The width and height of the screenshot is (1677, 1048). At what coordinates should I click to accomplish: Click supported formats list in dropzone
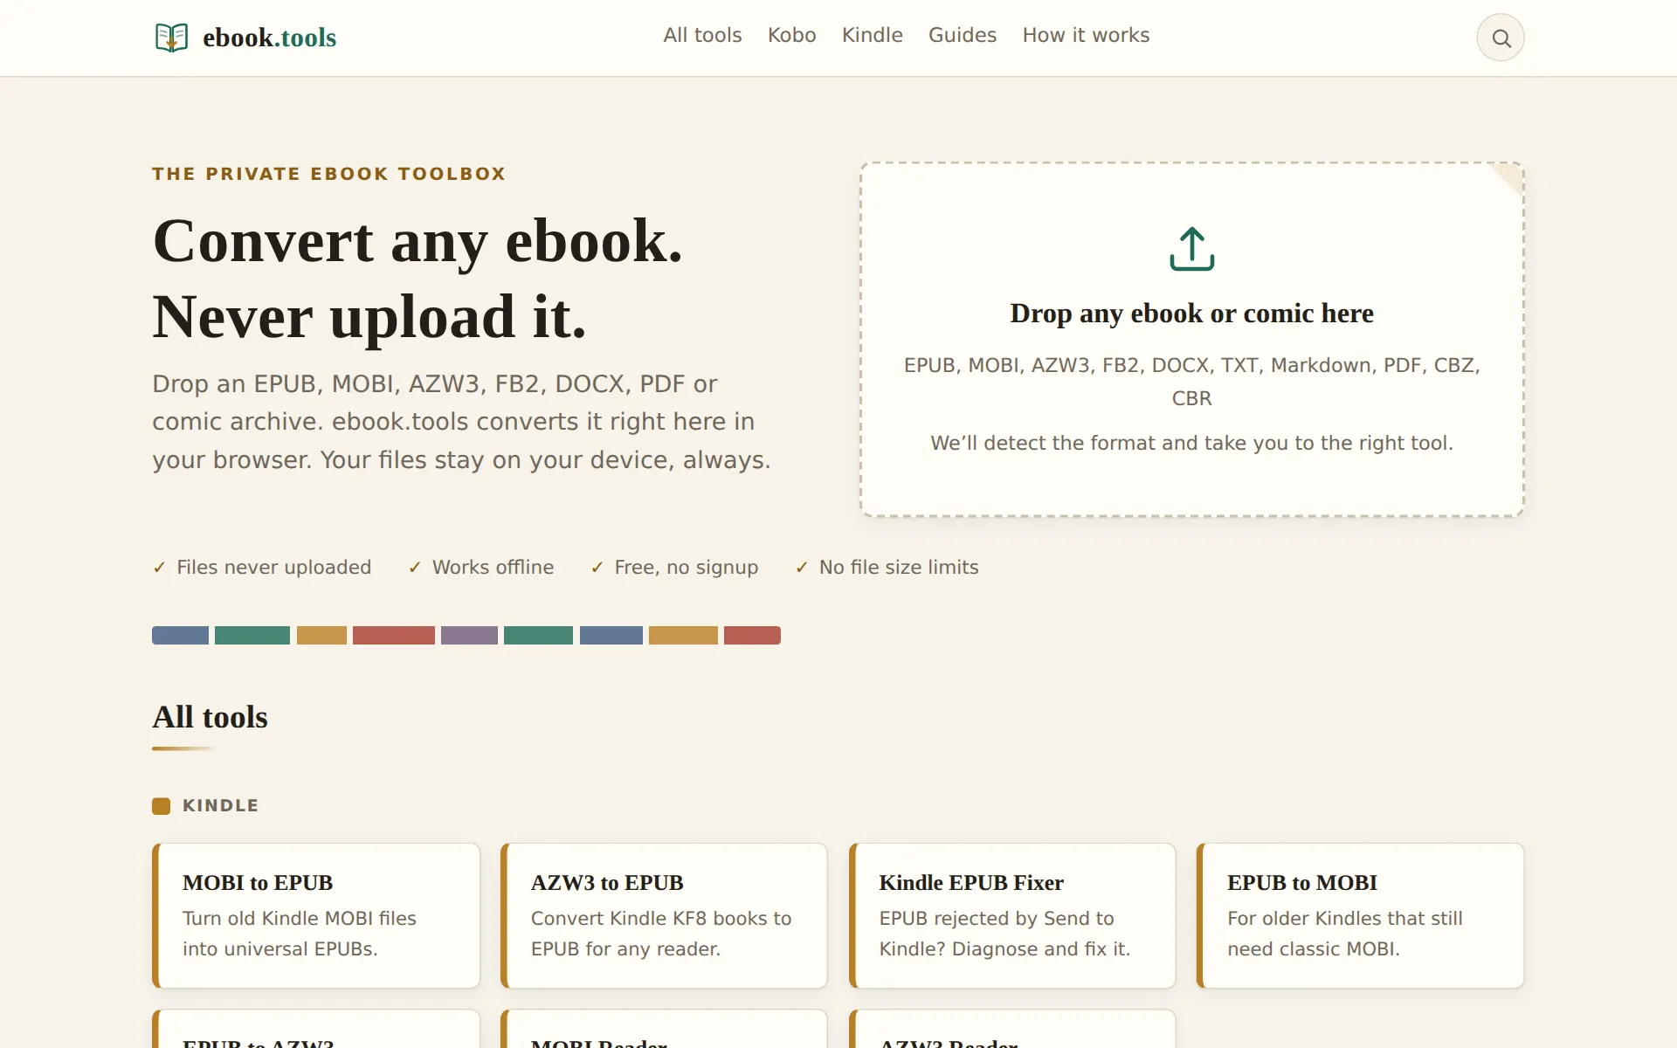(1191, 382)
